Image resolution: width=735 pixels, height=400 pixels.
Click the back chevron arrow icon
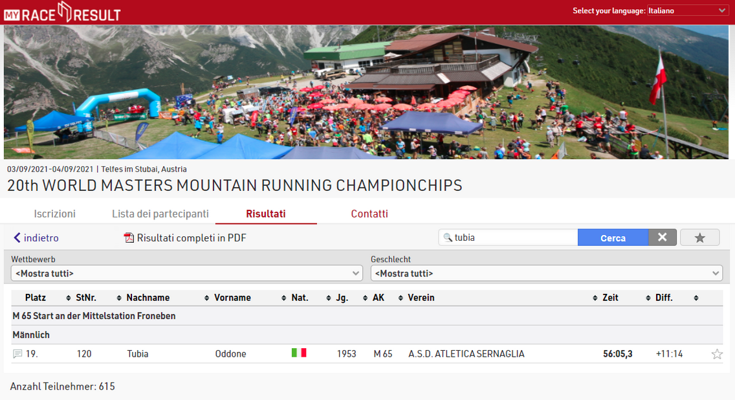pos(17,238)
